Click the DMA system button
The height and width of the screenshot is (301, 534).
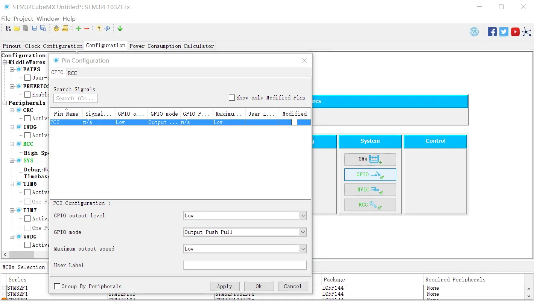click(370, 159)
